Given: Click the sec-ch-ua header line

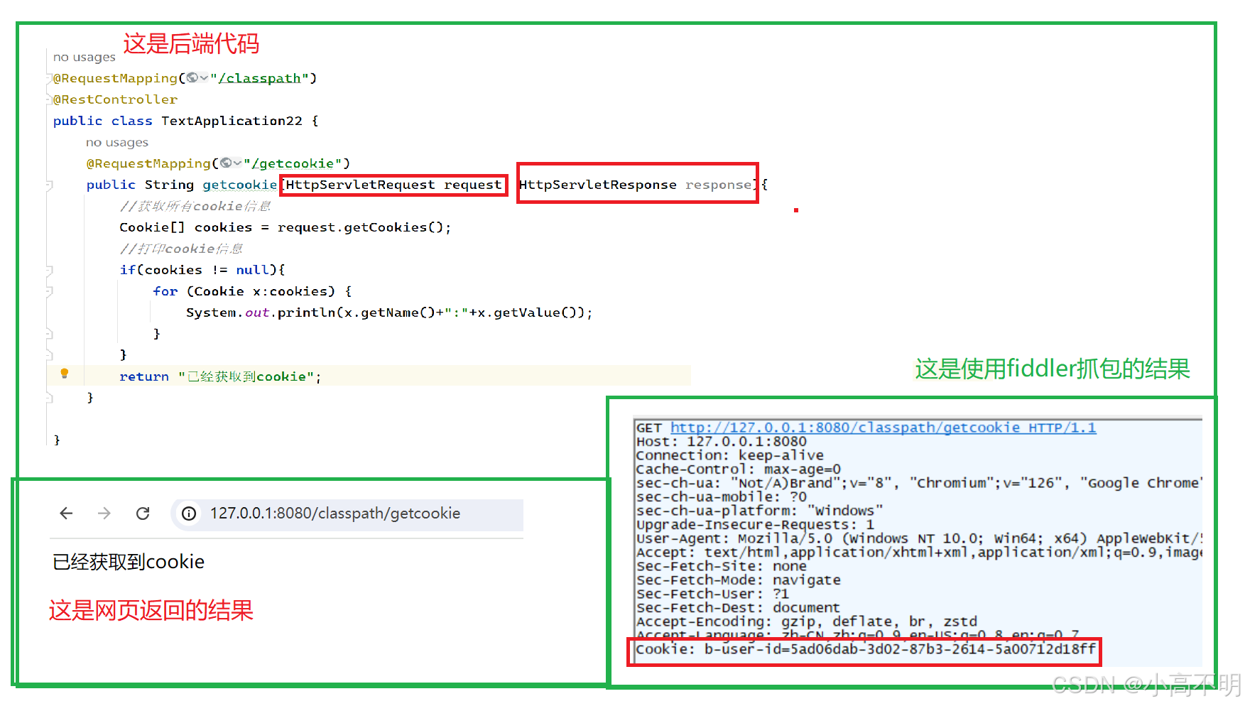Looking at the screenshot, I should 918,483.
